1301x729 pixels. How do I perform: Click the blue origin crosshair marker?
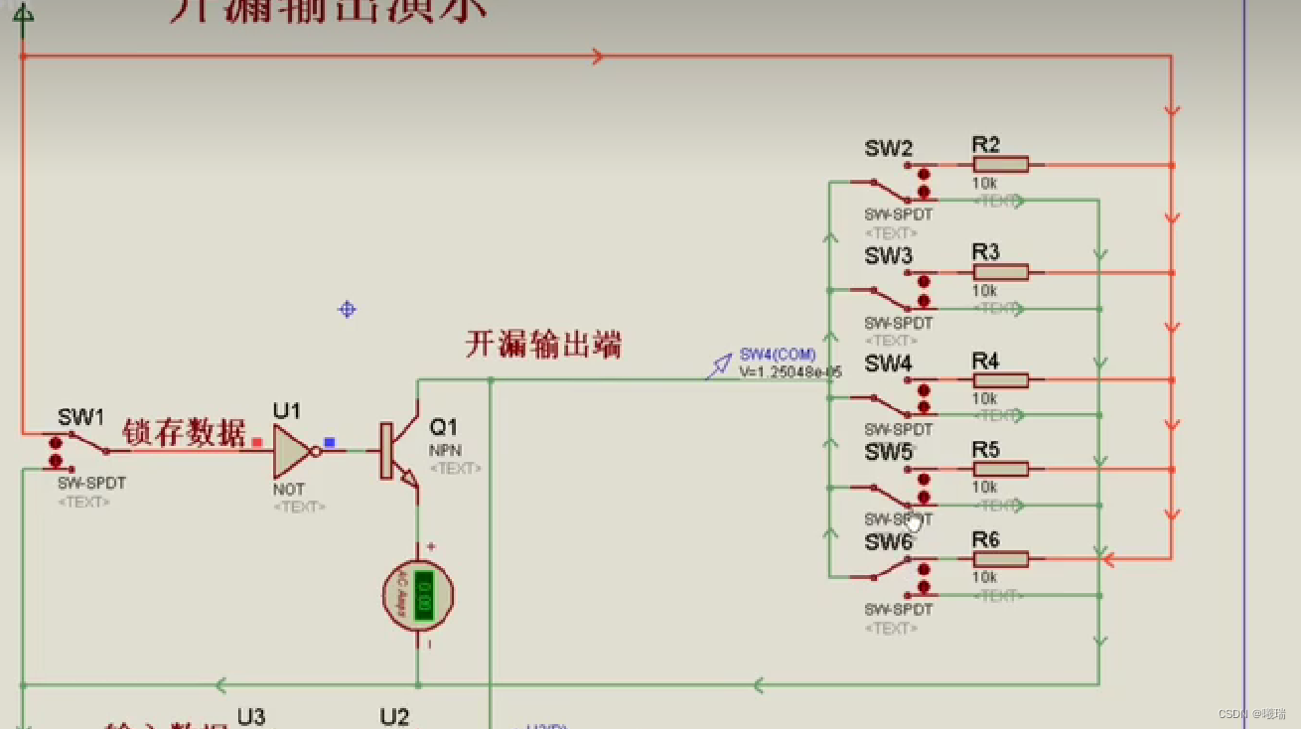[347, 309]
